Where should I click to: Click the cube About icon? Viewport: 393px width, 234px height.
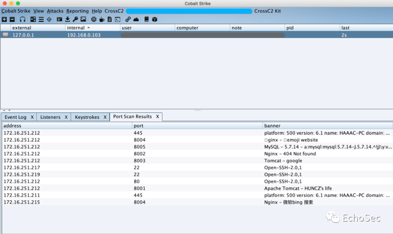click(155, 19)
